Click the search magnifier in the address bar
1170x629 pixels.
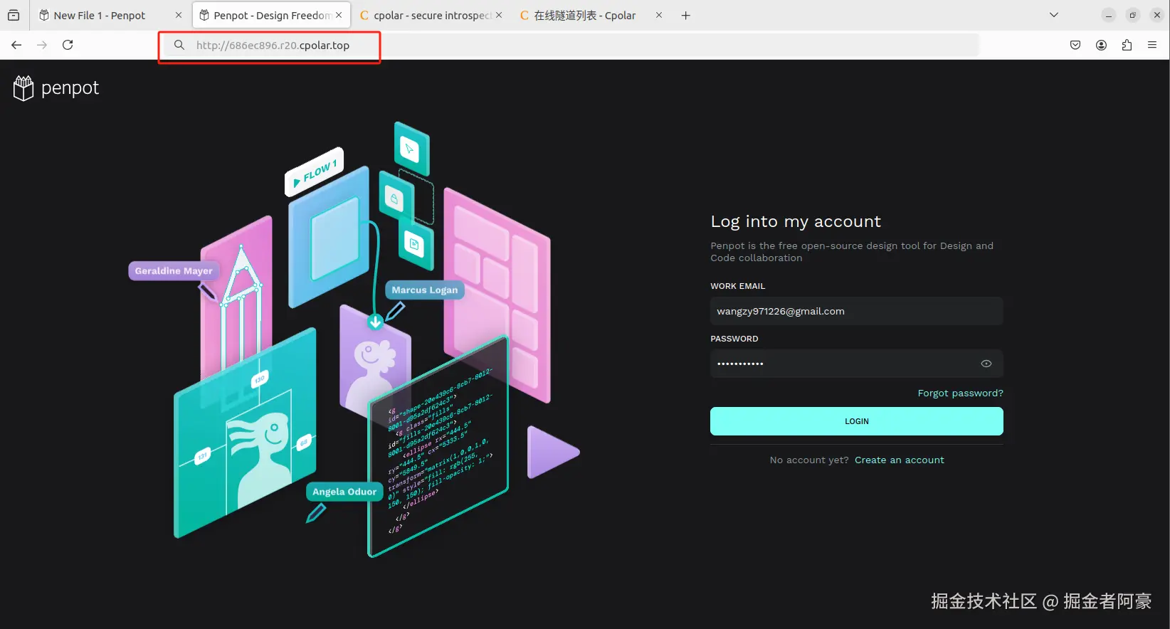tap(179, 45)
